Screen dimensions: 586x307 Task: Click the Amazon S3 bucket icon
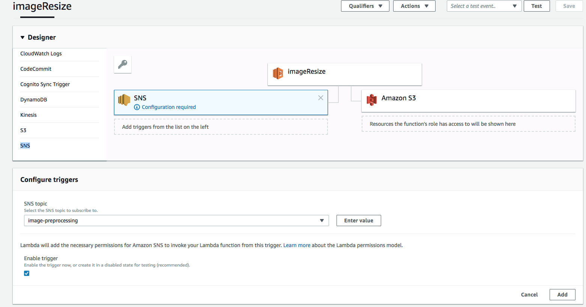[x=371, y=100]
